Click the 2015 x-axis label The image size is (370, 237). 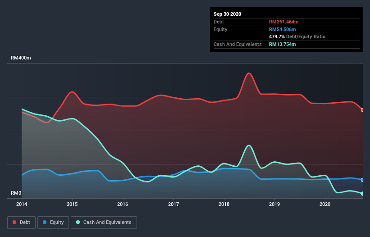coord(72,204)
